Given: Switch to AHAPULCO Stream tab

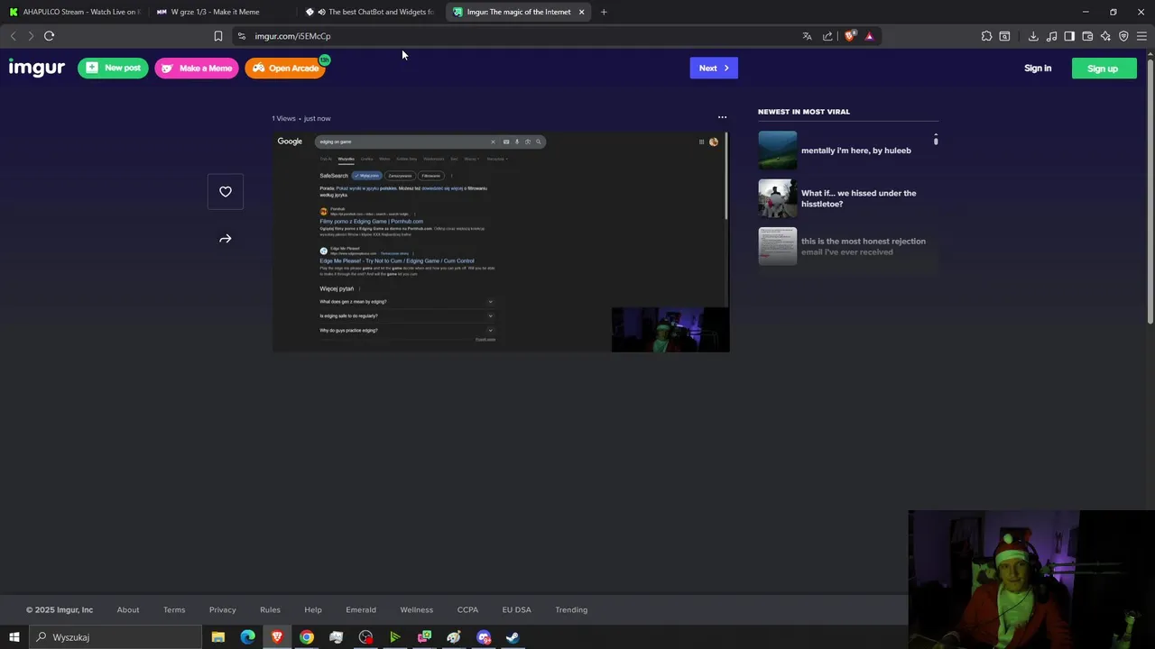Looking at the screenshot, I should coord(74,12).
